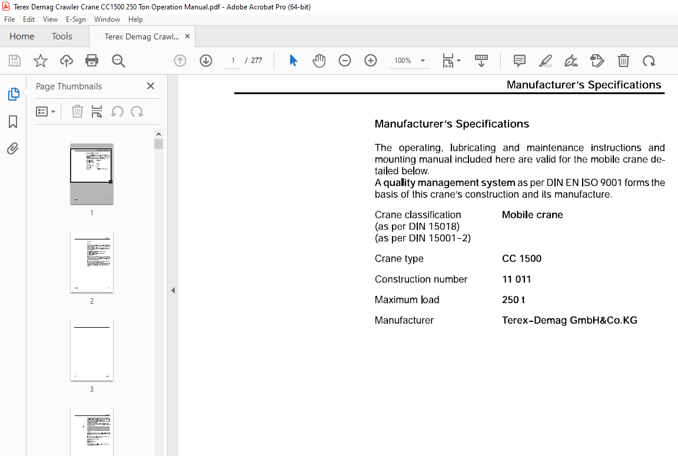Open the Find text magnifier tool
The image size is (678, 456).
[118, 61]
